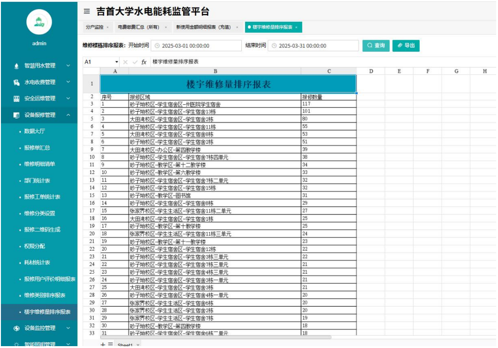This screenshot has width=498, height=348.
Task: Click the clock icon in 结束时间 field
Action: pyautogui.click(x=274, y=46)
